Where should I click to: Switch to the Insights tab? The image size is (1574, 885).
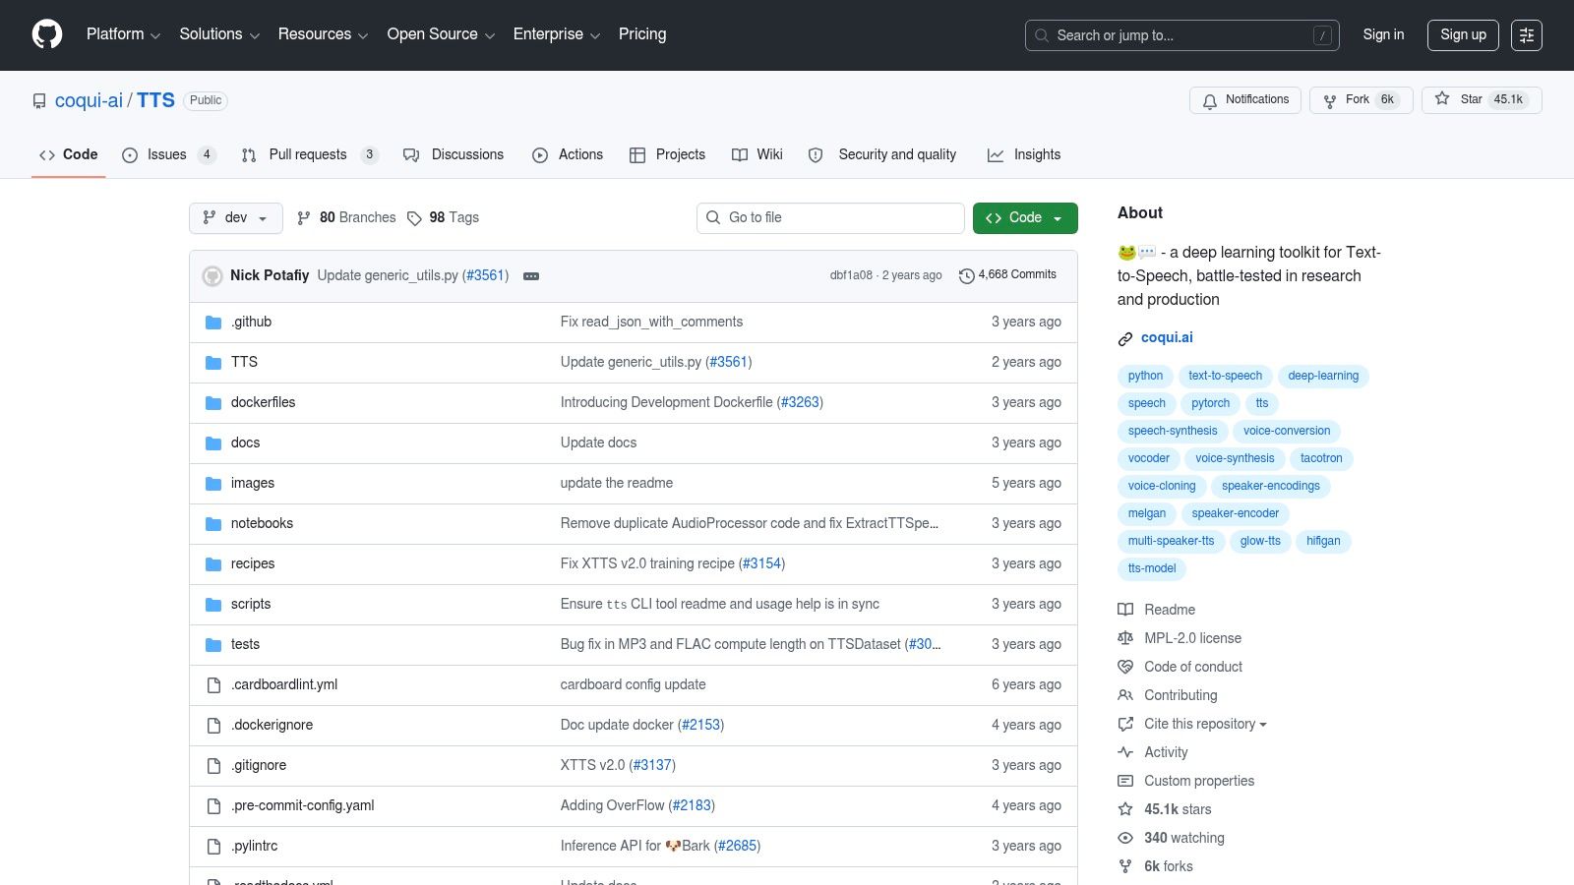pos(1024,155)
